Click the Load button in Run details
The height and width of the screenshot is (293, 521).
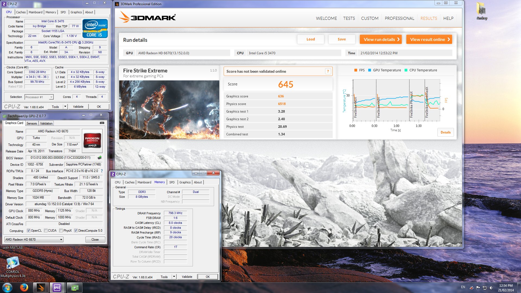[x=311, y=39]
